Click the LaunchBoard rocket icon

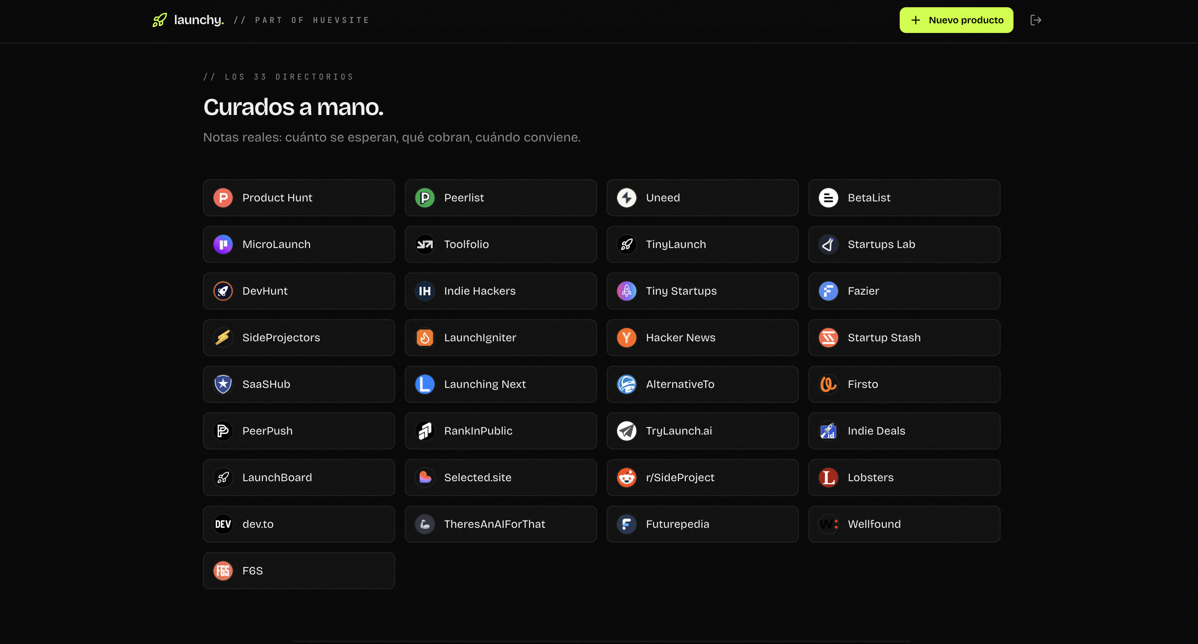(223, 478)
